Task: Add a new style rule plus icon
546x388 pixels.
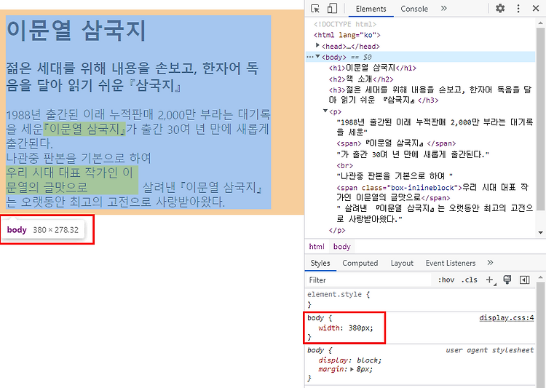Action: [x=490, y=280]
